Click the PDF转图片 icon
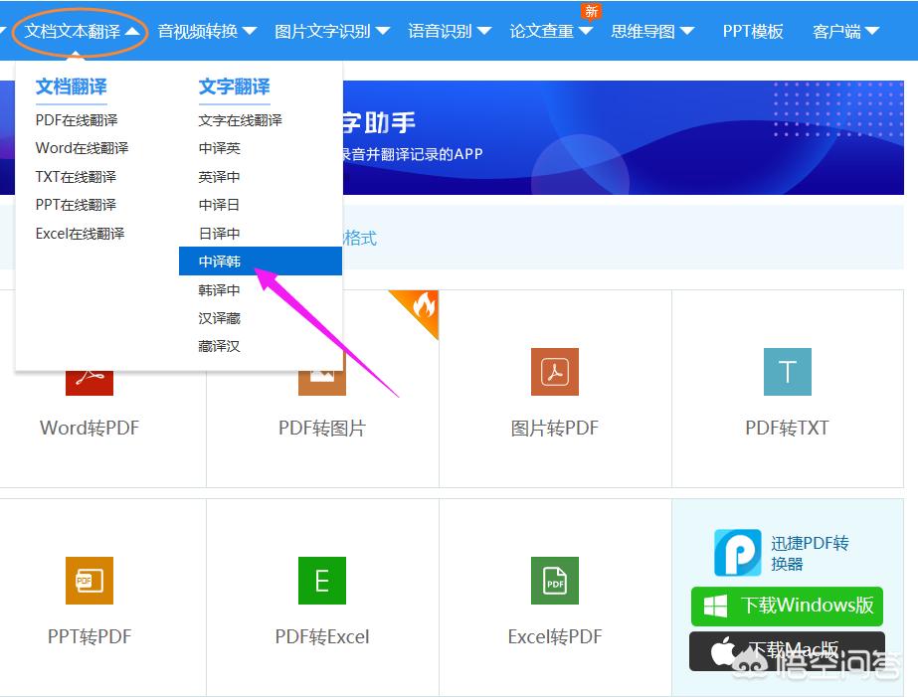 click(322, 382)
